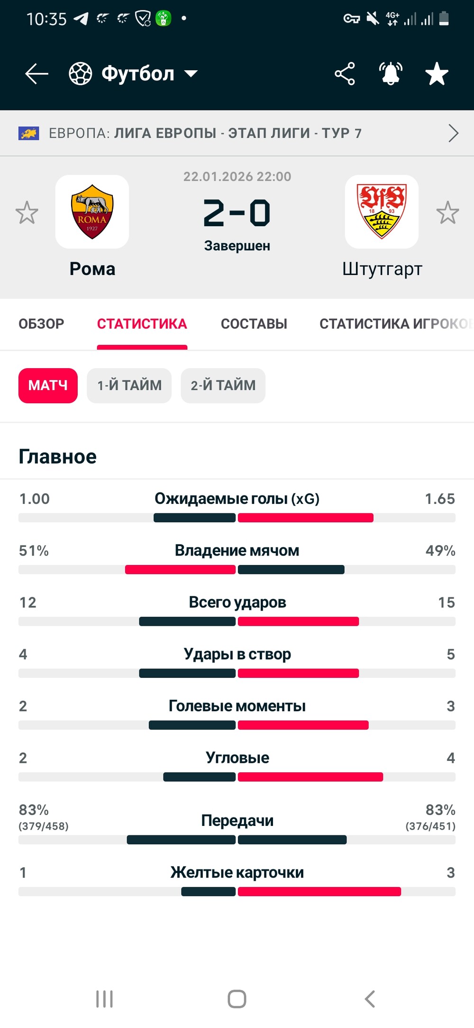The image size is (474, 1028).
Task: Switch to the Составы tab
Action: [254, 324]
